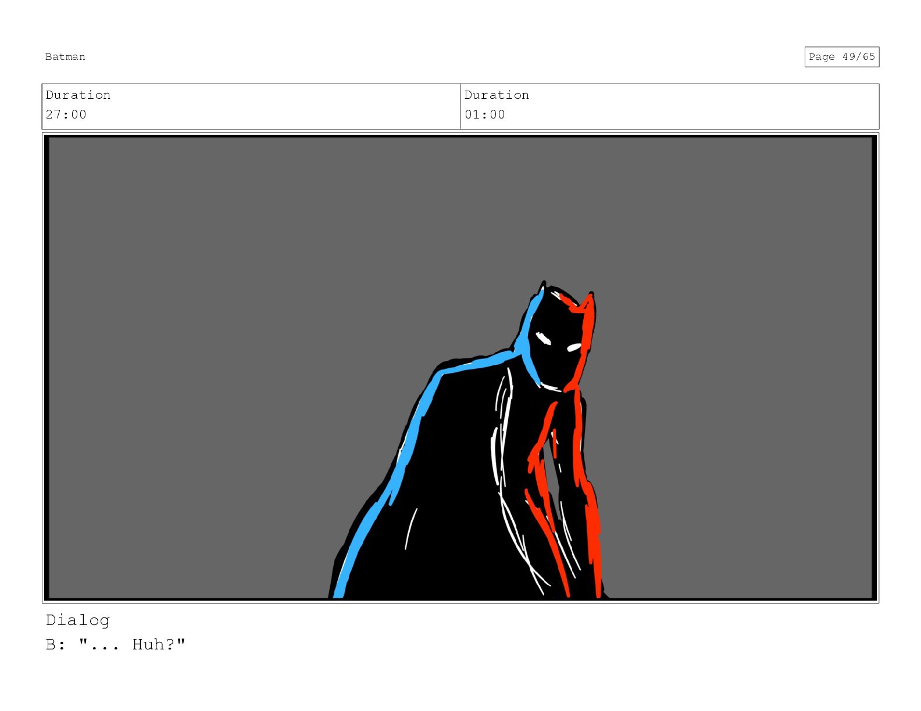Select the Batman storyboard panel image
921x711 pixels.
pyautogui.click(x=460, y=368)
